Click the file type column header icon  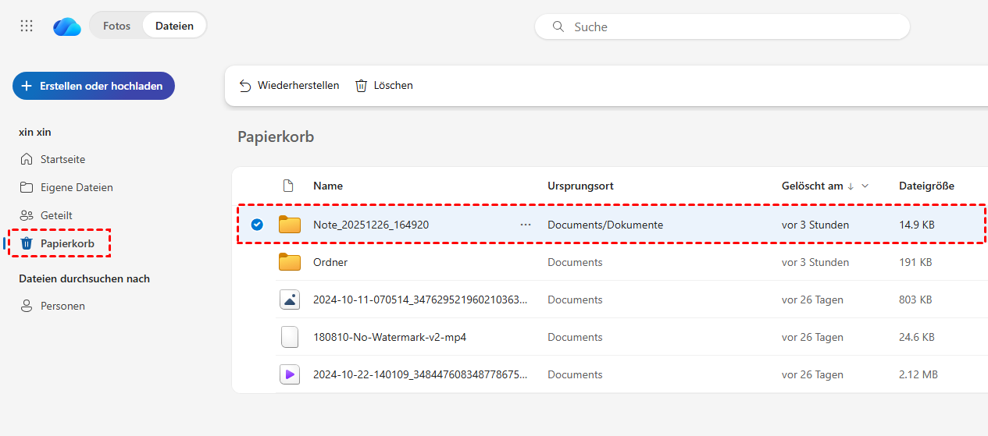(288, 186)
